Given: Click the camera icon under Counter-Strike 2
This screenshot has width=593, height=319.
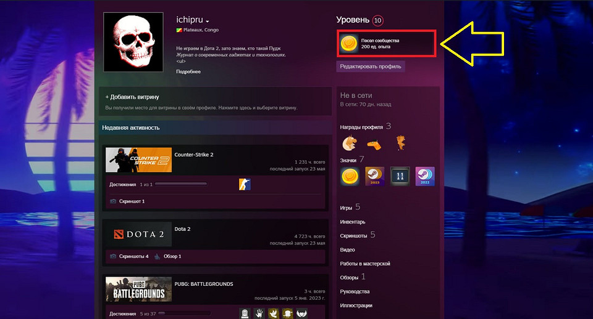Looking at the screenshot, I should (113, 201).
